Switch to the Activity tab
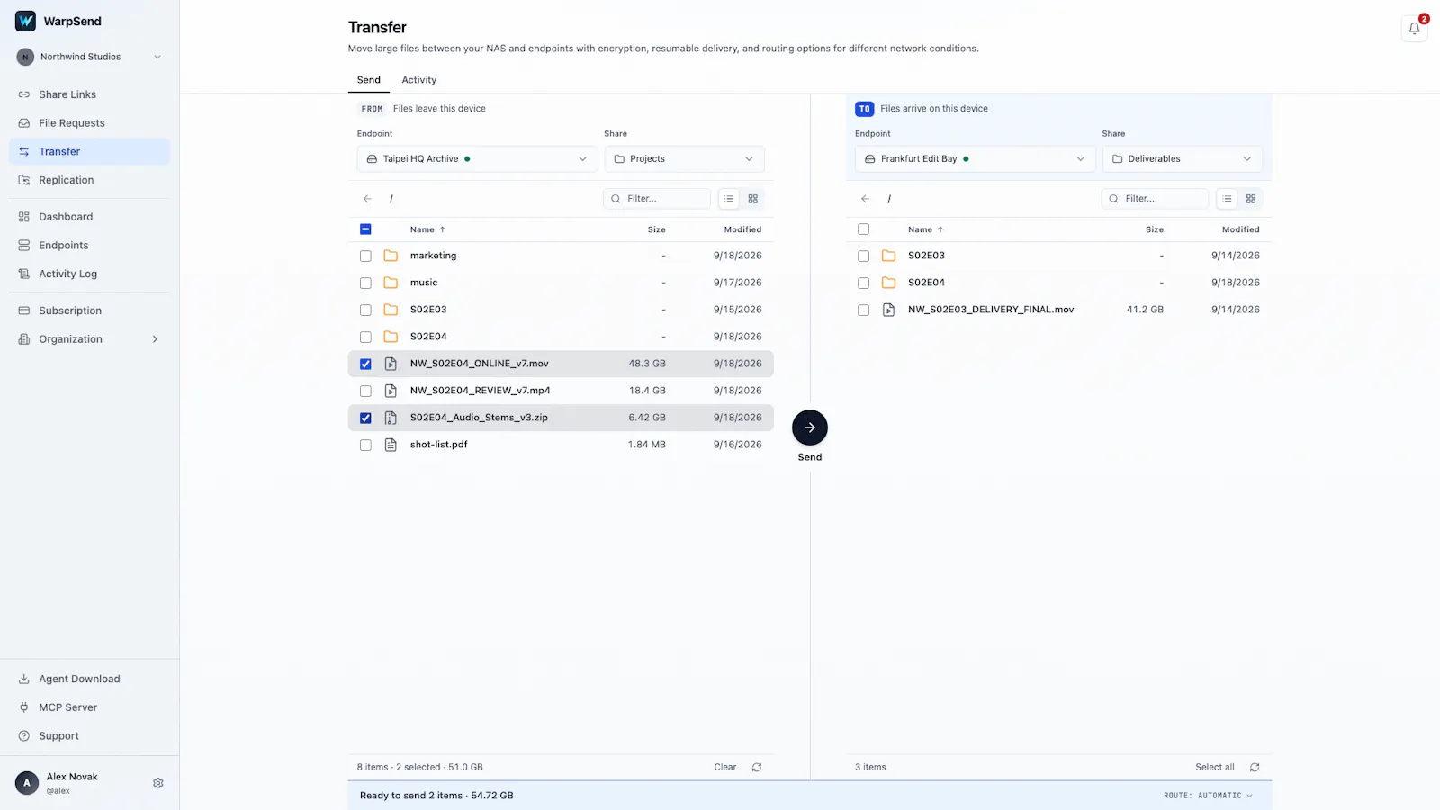This screenshot has height=810, width=1440. click(x=418, y=80)
